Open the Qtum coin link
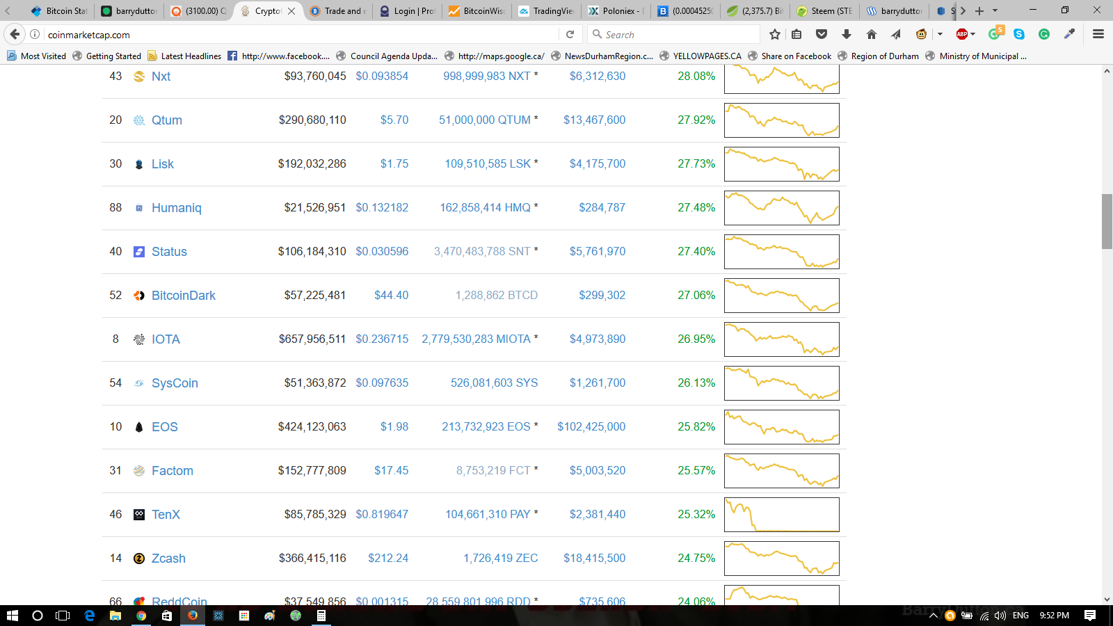This screenshot has width=1113, height=626. (167, 120)
